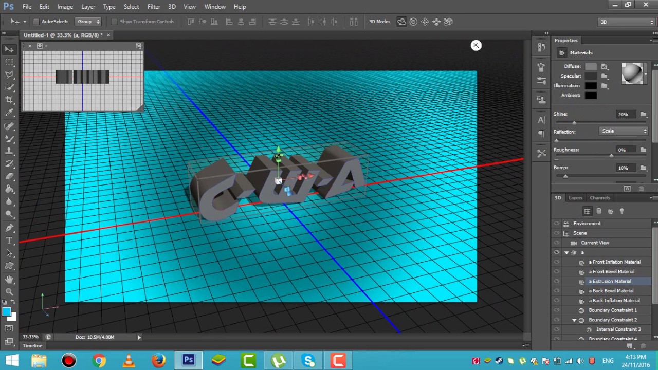Screen dimensions: 658x370
Task: Switch to the Layers tab
Action: (575, 198)
